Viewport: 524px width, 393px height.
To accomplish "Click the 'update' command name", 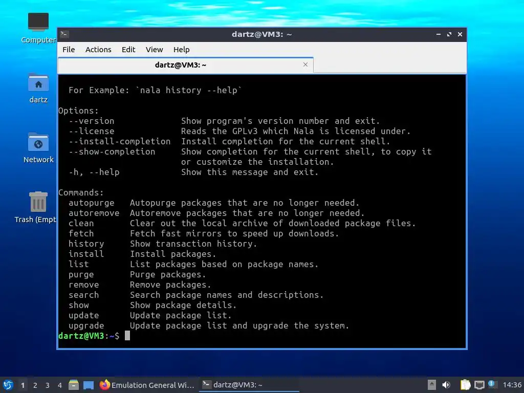I will click(x=83, y=315).
